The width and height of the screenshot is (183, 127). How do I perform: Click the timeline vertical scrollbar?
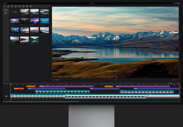(180, 91)
